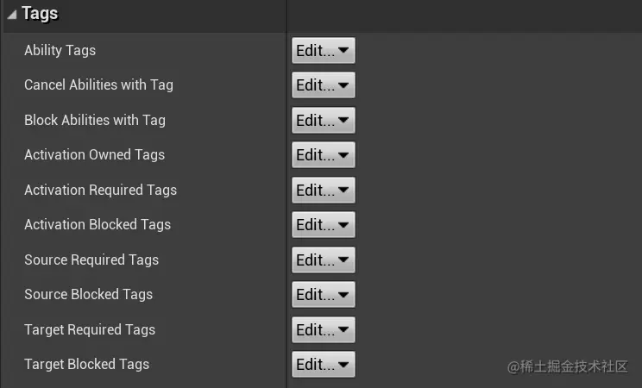Image resolution: width=642 pixels, height=388 pixels.
Task: Select the Target Blocked Tags label
Action: [x=86, y=364]
